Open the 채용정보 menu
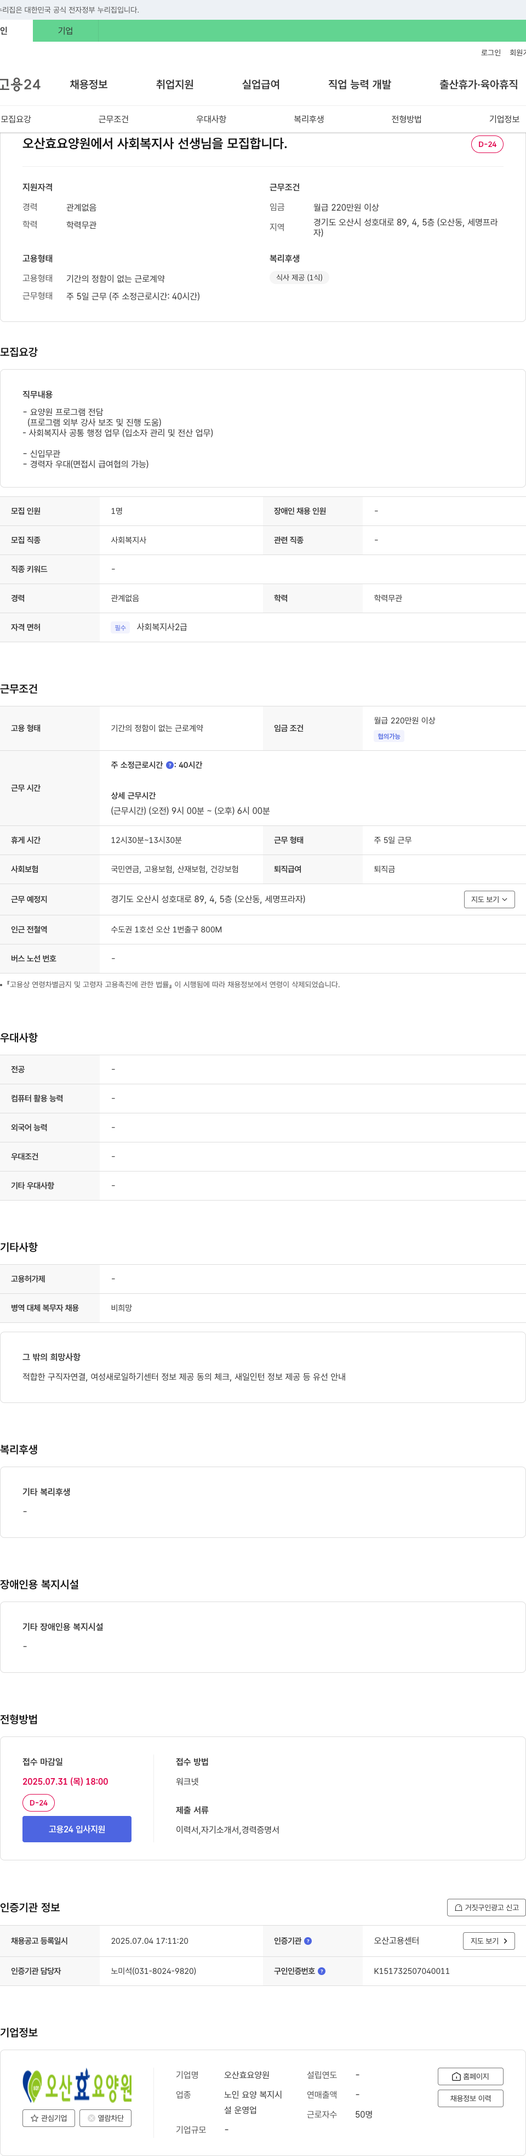Screen dimensions: 526x2156 (89, 84)
